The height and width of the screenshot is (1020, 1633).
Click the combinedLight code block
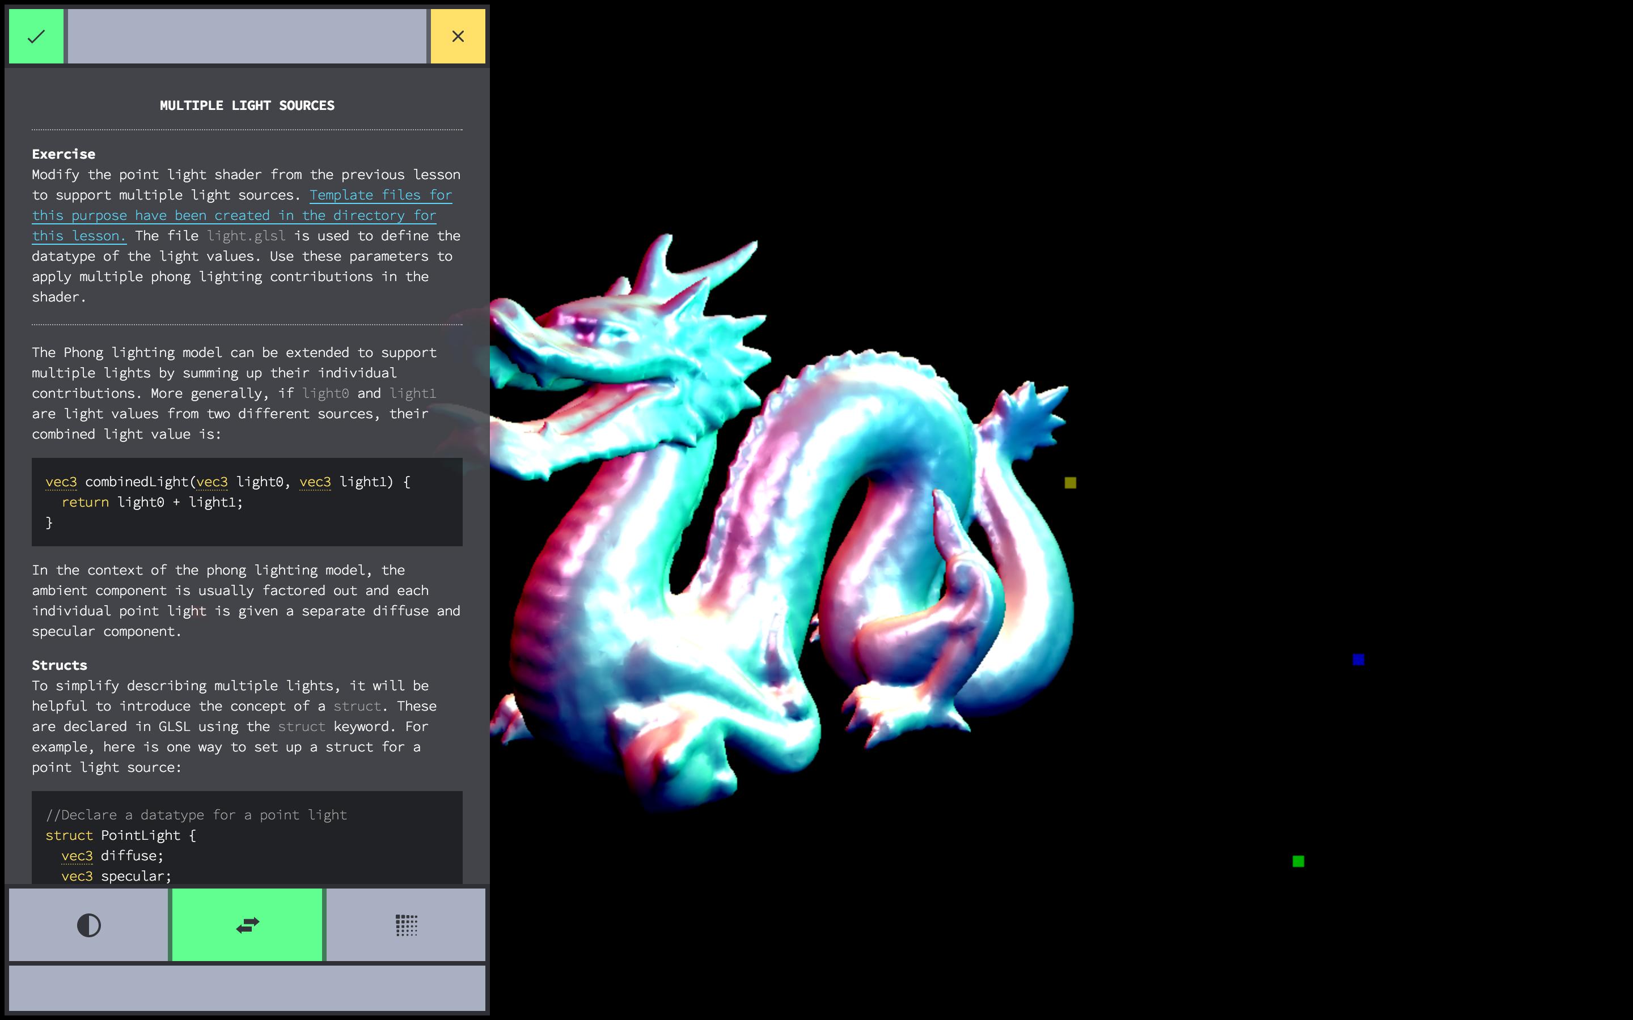[247, 502]
